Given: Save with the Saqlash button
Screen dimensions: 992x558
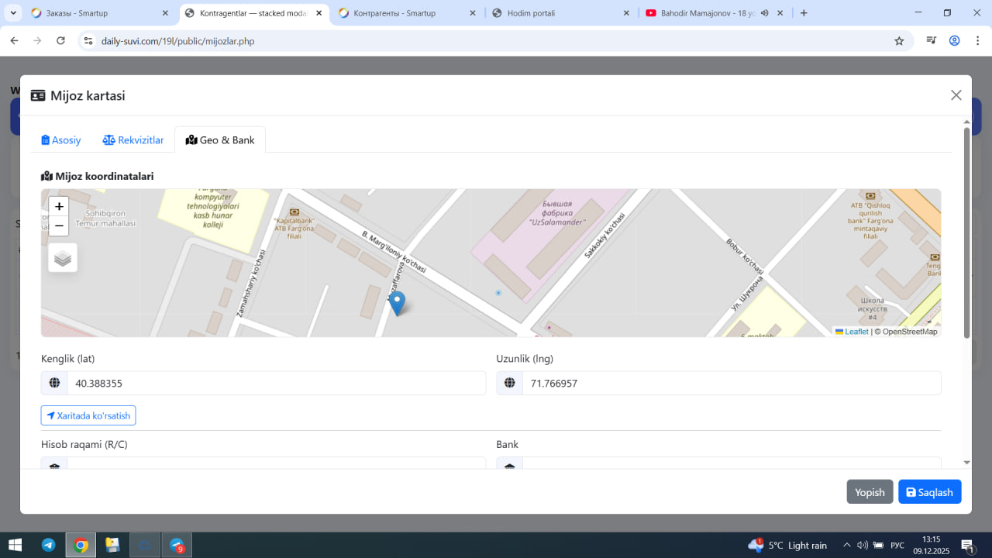Looking at the screenshot, I should coord(929,492).
